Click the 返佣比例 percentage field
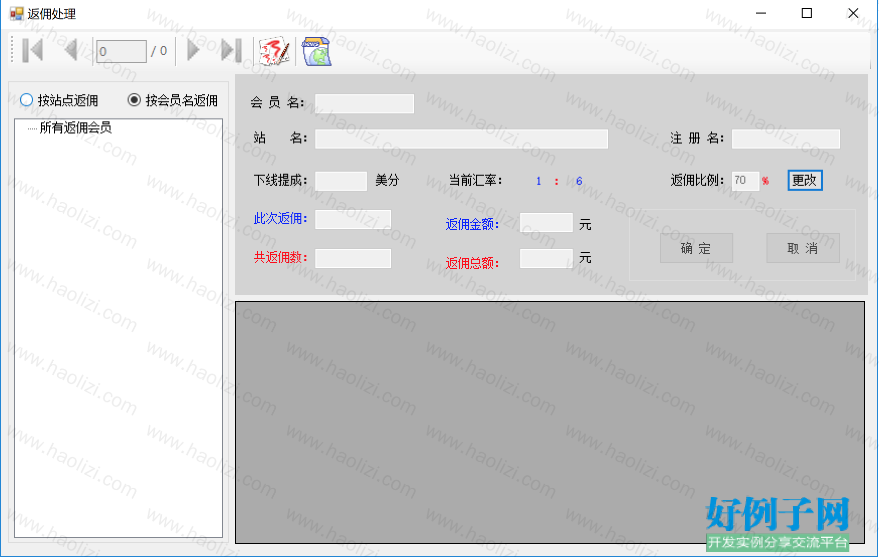Image resolution: width=879 pixels, height=557 pixels. [x=745, y=181]
